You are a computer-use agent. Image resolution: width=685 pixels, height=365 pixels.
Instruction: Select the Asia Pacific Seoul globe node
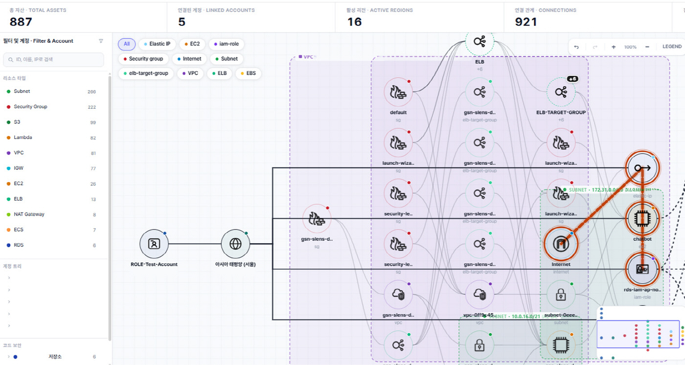coord(235,244)
